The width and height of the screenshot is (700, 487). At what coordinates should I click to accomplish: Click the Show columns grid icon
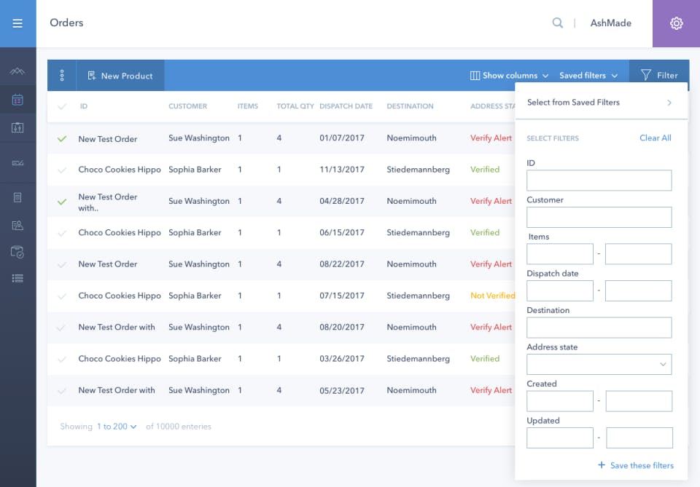pos(475,75)
